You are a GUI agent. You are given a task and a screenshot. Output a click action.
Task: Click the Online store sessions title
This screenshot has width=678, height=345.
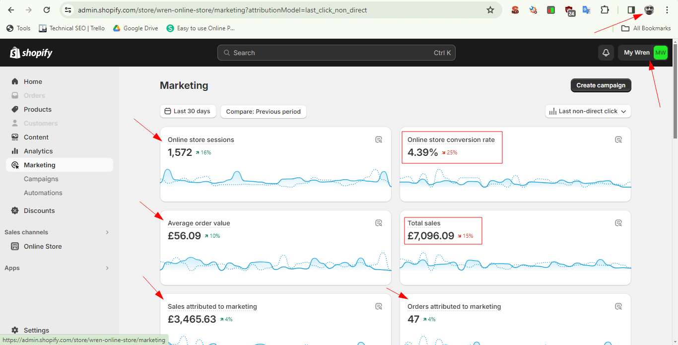(201, 140)
